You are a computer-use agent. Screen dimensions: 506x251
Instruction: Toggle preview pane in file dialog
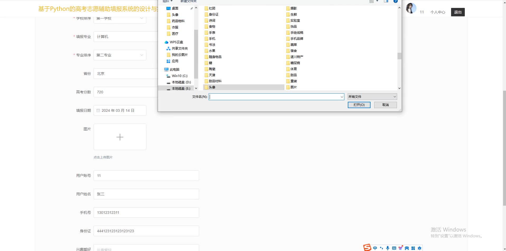click(386, 1)
